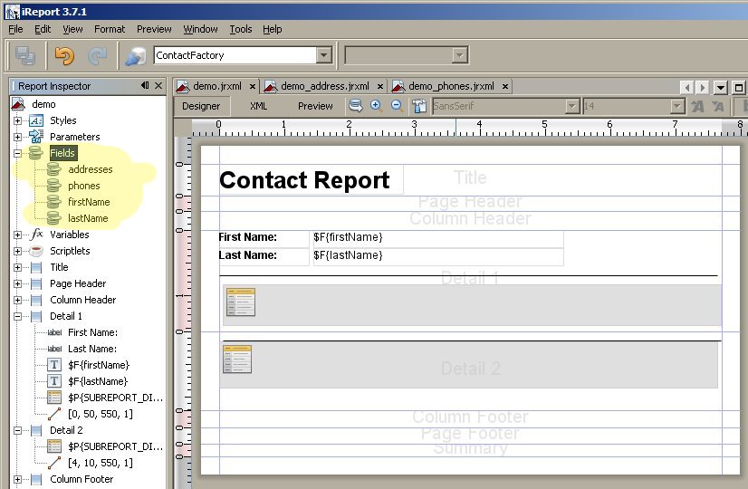Select the Column Header tree item

click(x=83, y=300)
